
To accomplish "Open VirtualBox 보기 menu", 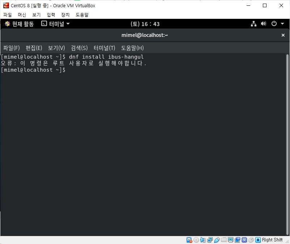I will [37, 15].
